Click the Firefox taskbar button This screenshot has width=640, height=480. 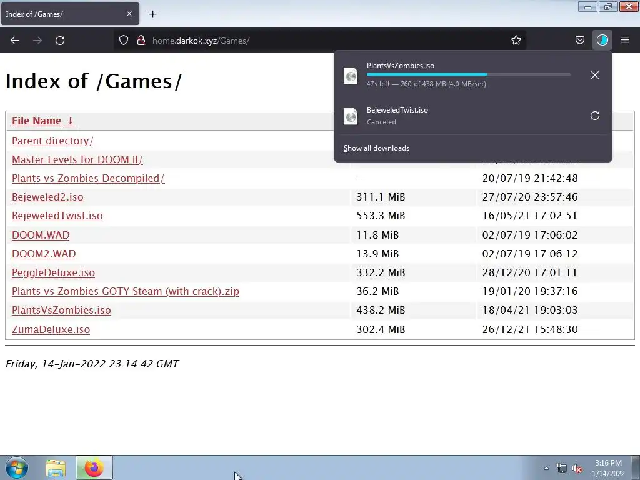pos(94,467)
